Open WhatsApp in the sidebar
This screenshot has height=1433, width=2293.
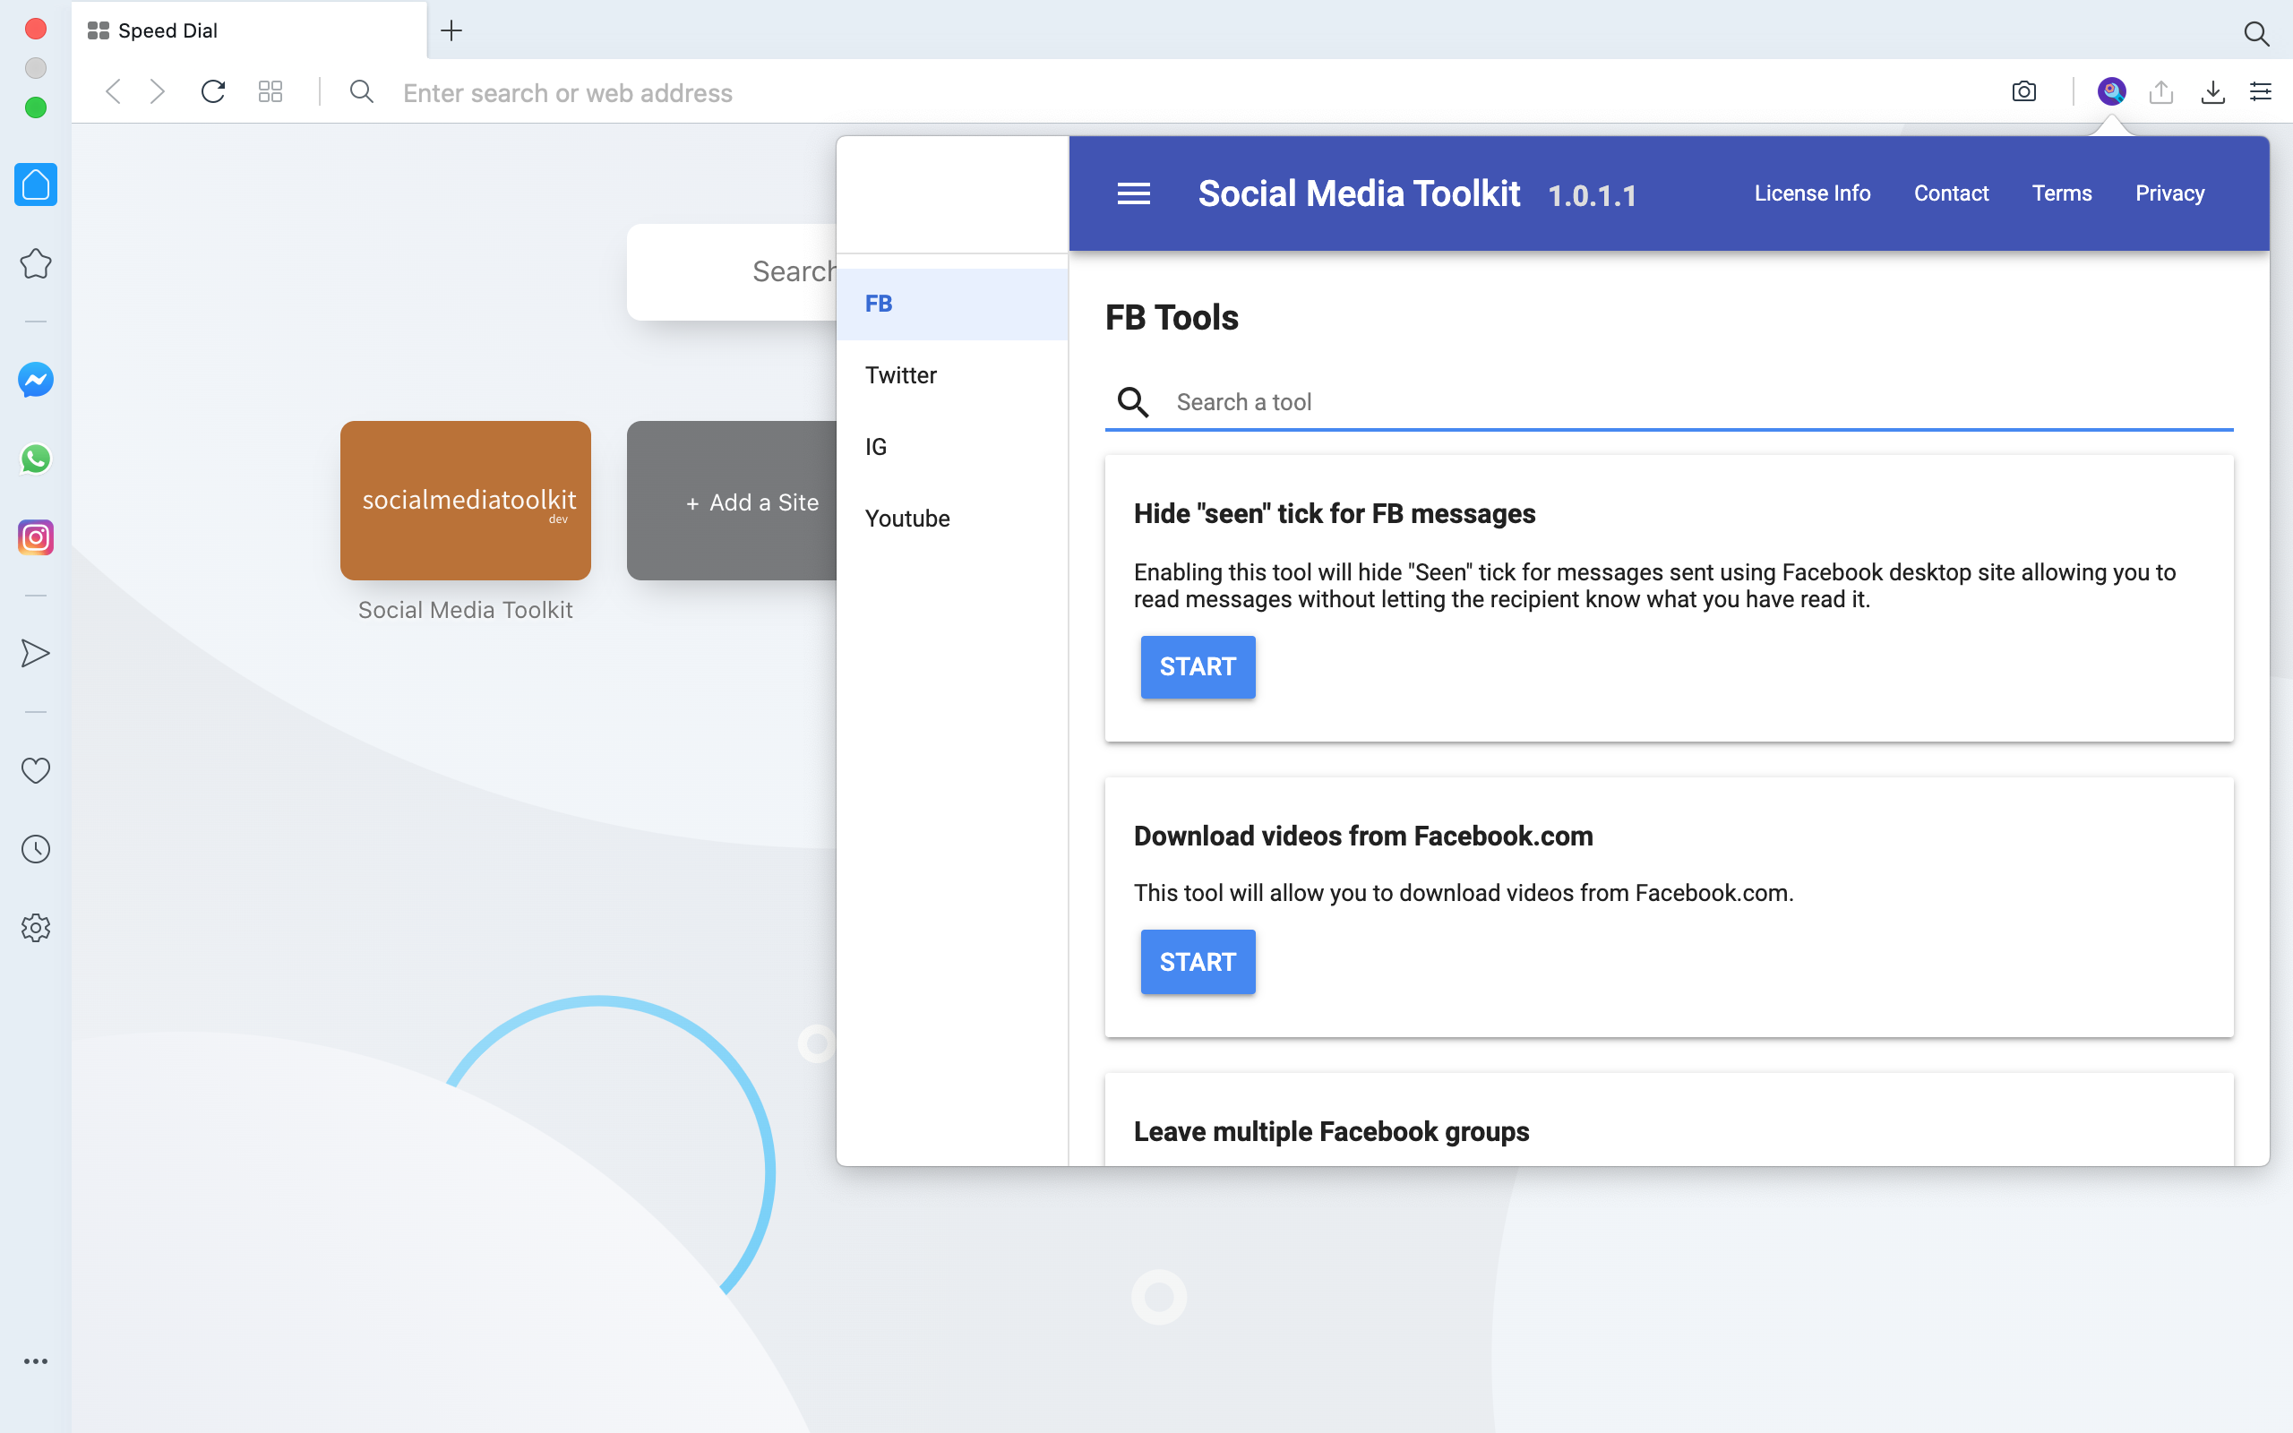click(x=36, y=459)
